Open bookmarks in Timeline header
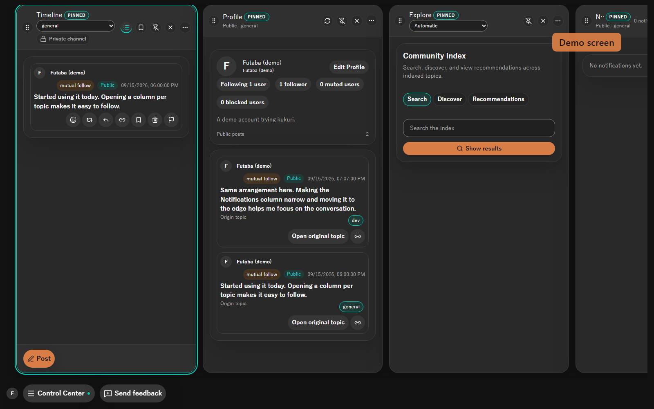Viewport: 654px width, 409px height. tap(141, 27)
